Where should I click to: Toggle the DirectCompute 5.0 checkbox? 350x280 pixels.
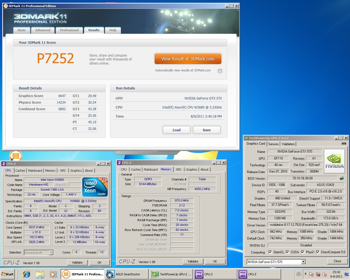[318, 252]
